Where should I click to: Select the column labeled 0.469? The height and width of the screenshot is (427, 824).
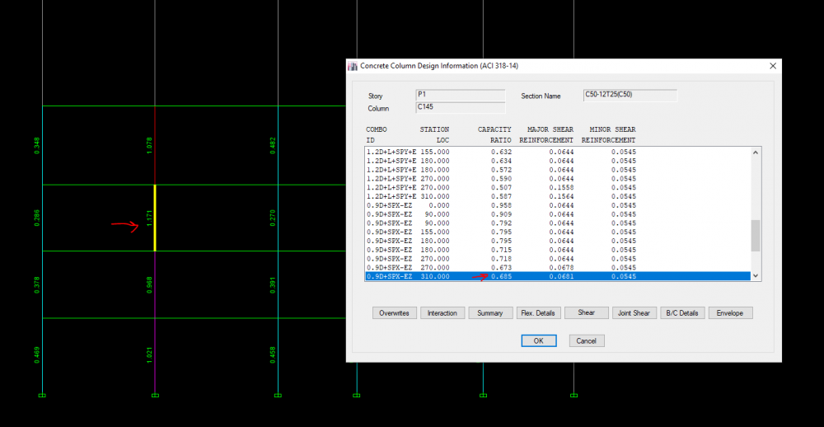43,356
